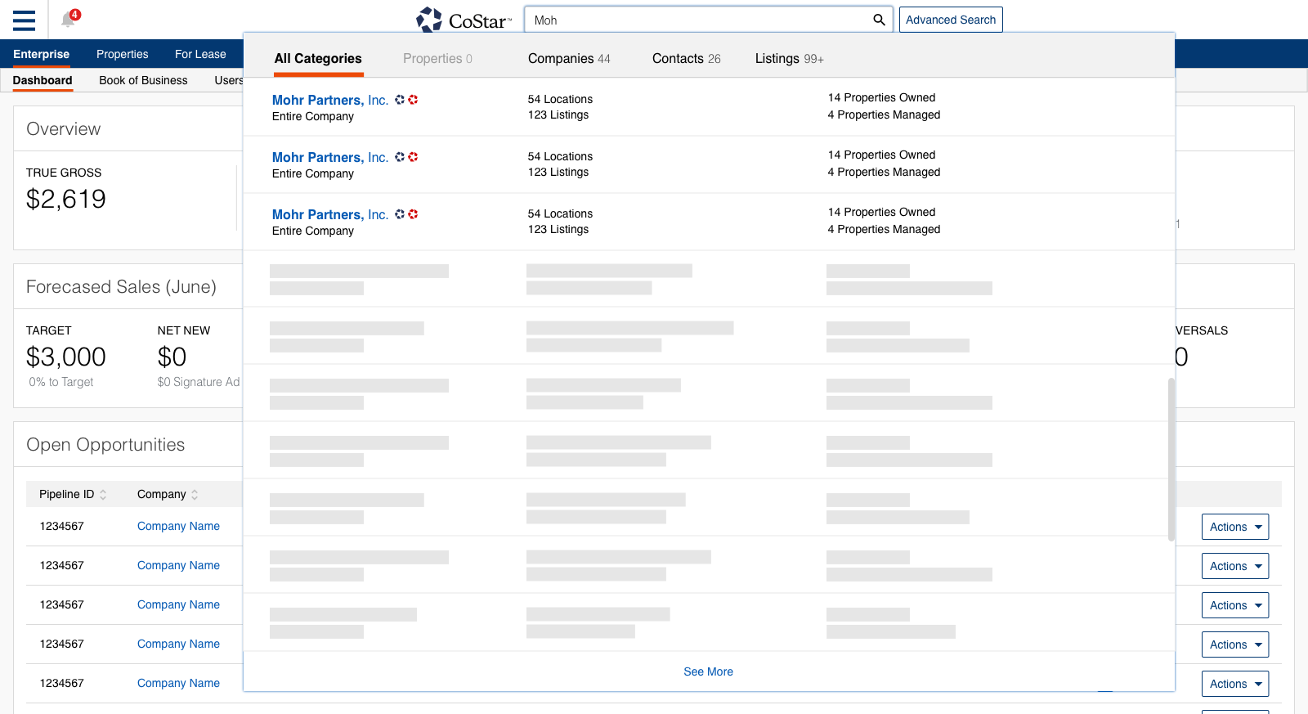Click the CoStar logo

(x=464, y=20)
